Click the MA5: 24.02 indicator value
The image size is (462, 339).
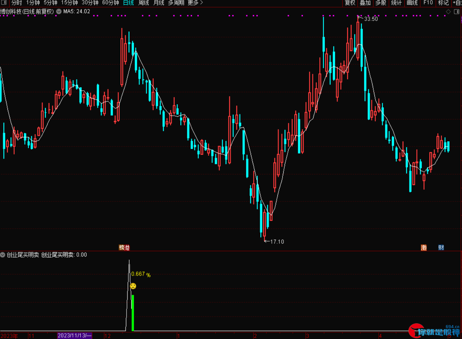tap(77, 11)
